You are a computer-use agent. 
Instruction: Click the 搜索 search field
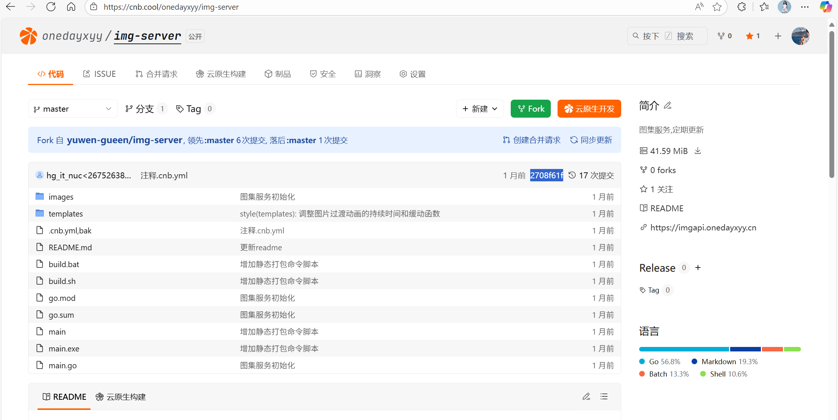pyautogui.click(x=667, y=36)
